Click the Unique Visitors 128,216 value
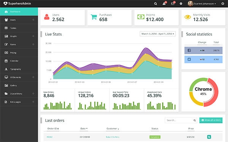Screen dimensions: 228x142 tap(86, 96)
